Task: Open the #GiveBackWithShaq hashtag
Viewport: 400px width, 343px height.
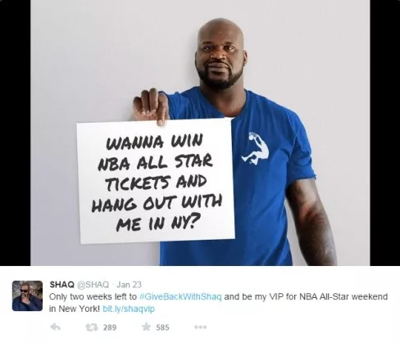Action: click(180, 296)
